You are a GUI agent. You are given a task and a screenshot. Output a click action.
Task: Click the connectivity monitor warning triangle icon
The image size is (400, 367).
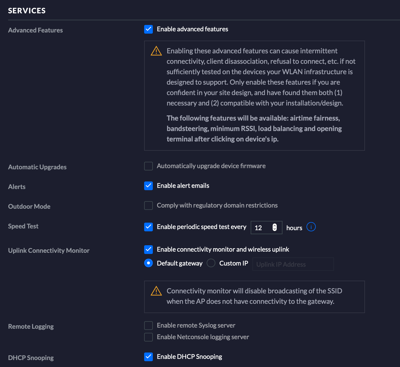tap(156, 291)
